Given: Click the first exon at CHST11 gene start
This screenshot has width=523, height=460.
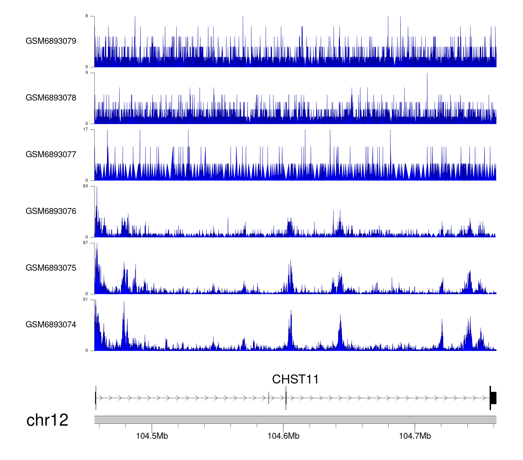Looking at the screenshot, I should (96, 398).
